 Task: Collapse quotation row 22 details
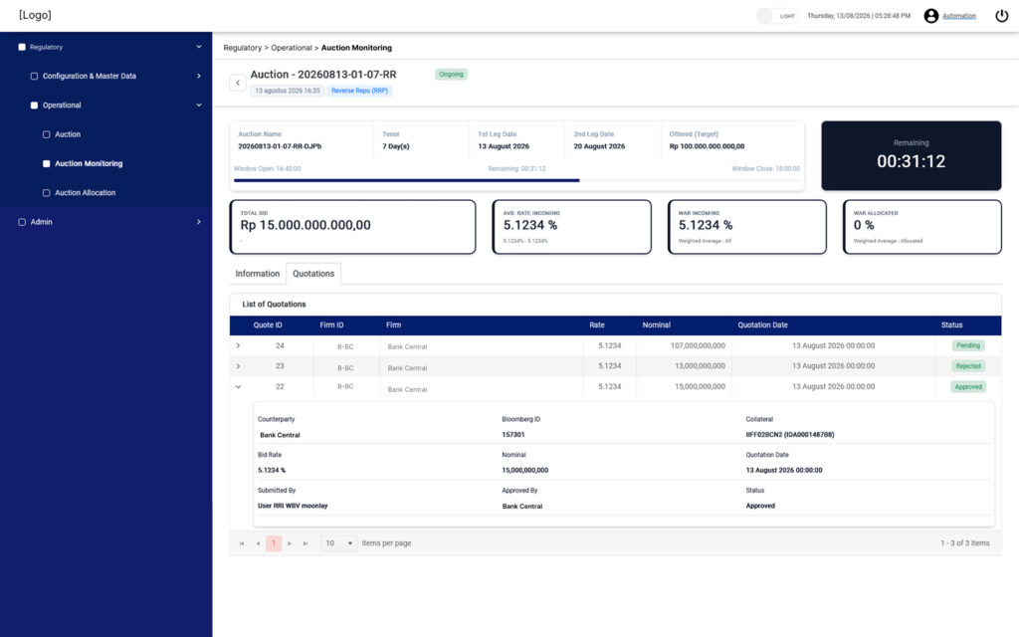(238, 387)
